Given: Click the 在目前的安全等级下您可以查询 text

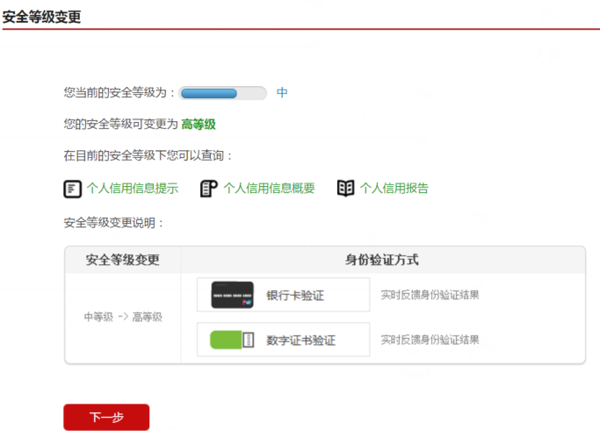Looking at the screenshot, I should tap(148, 155).
